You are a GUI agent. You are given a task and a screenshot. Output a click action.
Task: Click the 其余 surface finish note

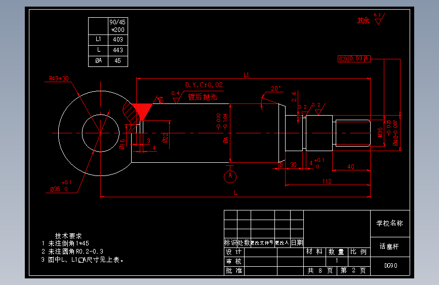(363, 20)
